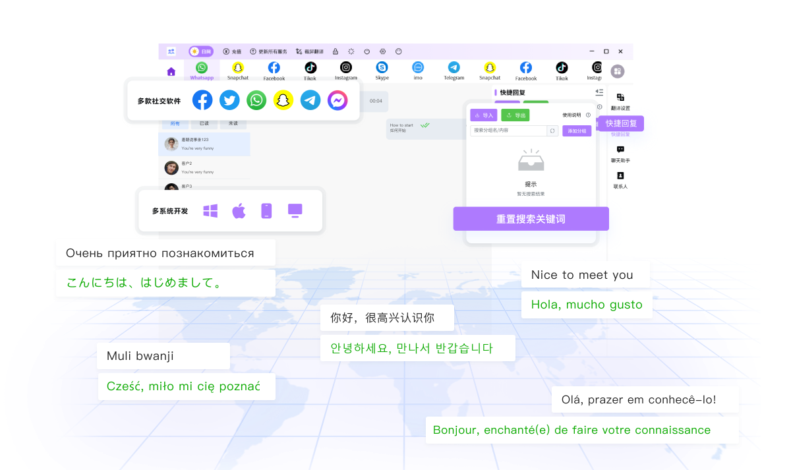791x470 pixels.
Task: Open the imo tab
Action: (x=418, y=71)
